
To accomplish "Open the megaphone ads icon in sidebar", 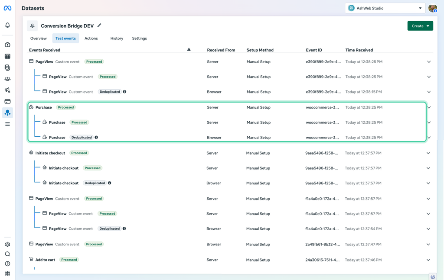I will (x=8, y=90).
